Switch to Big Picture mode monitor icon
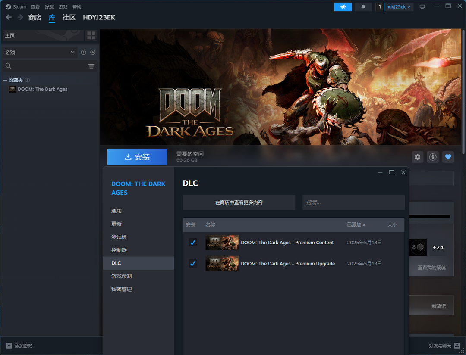 422,7
